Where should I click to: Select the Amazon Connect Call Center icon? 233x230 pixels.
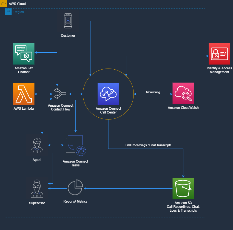pos(108,94)
